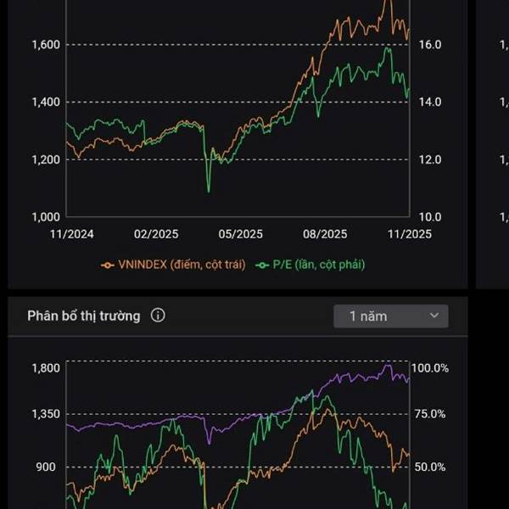Click the 08/2025 date label on x-axis
This screenshot has width=509, height=509.
(326, 234)
